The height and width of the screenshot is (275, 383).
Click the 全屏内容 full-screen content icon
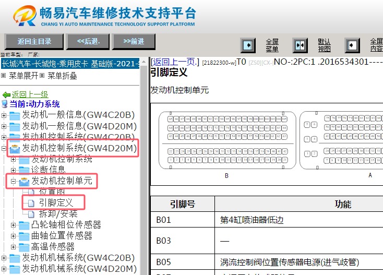coord(352,45)
